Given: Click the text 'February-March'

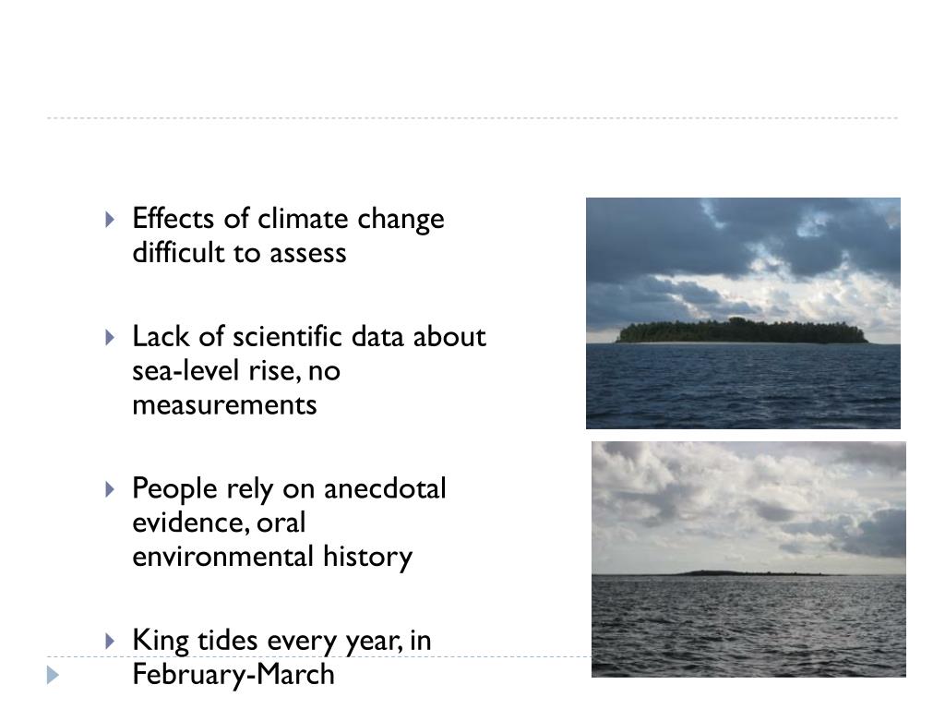Looking at the screenshot, I should (x=233, y=674).
